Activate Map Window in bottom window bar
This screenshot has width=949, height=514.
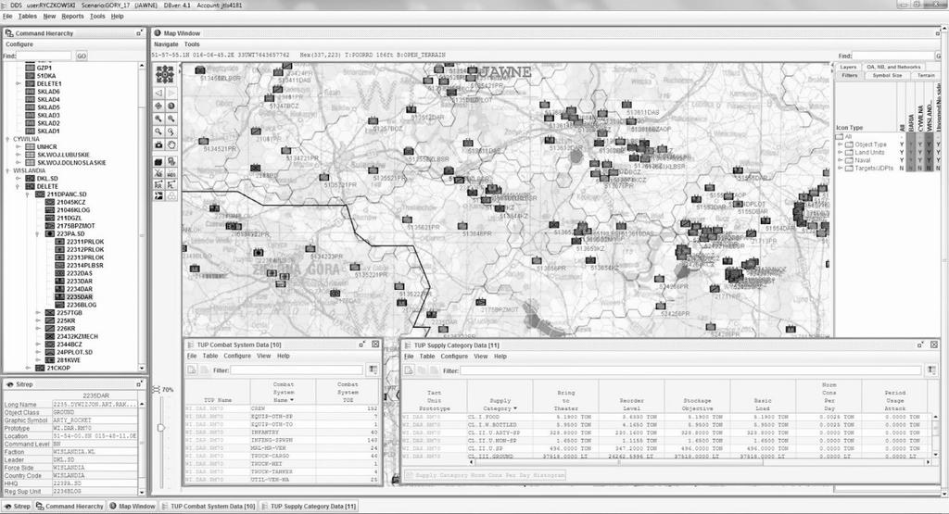(132, 507)
